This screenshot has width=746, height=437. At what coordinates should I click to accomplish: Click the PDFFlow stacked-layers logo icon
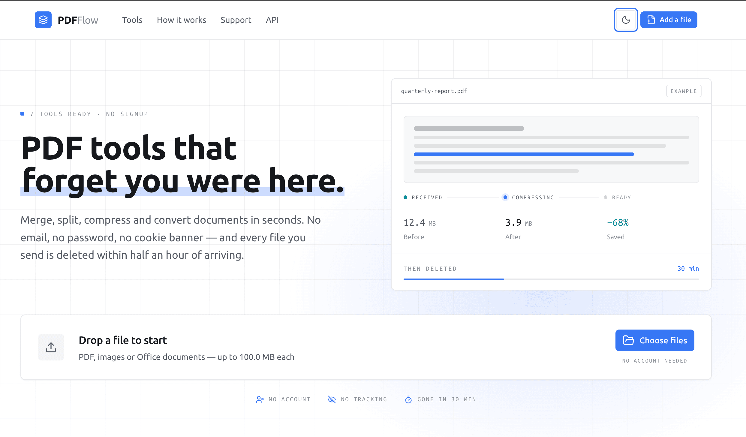coord(43,20)
